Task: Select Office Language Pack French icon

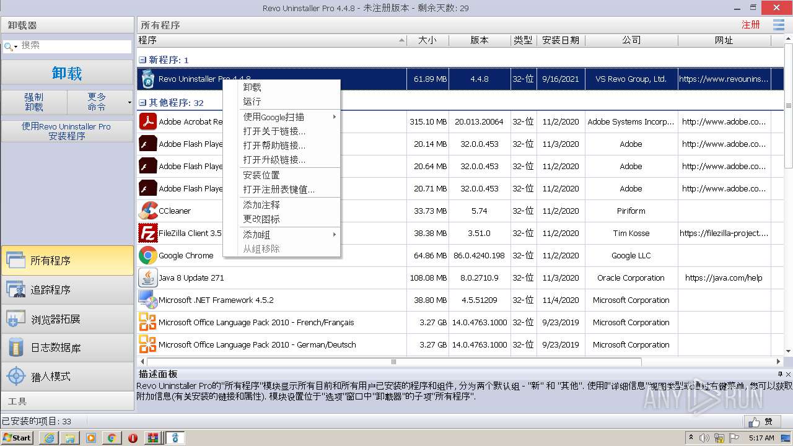Action: pyautogui.click(x=147, y=322)
